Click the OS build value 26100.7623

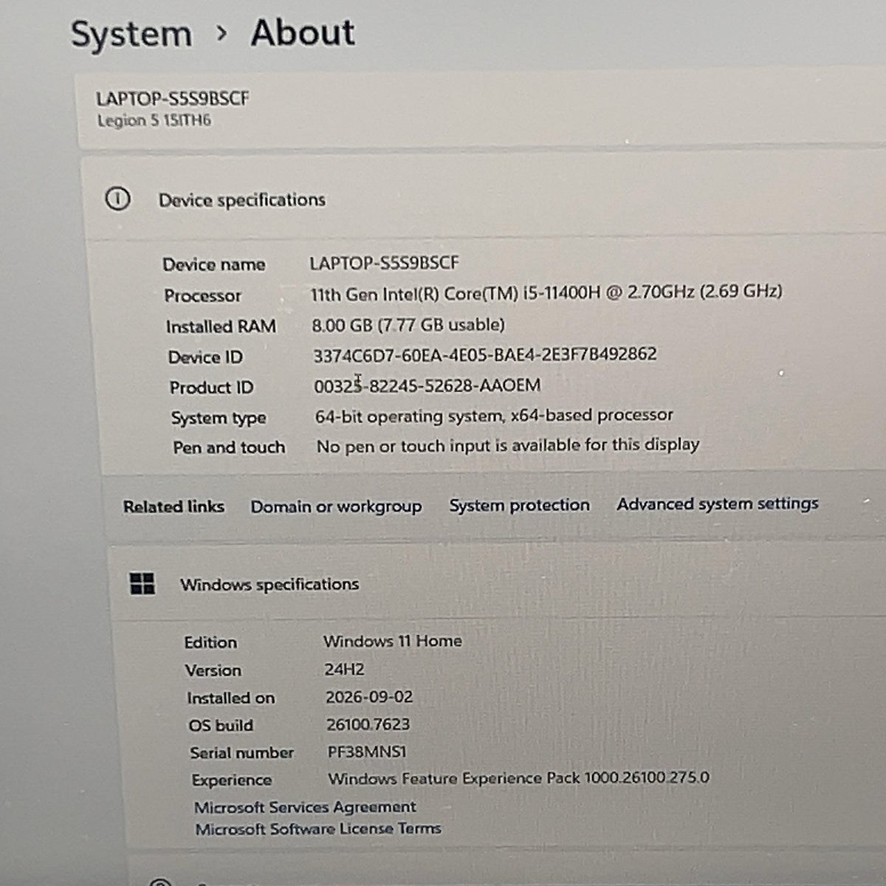(x=368, y=724)
